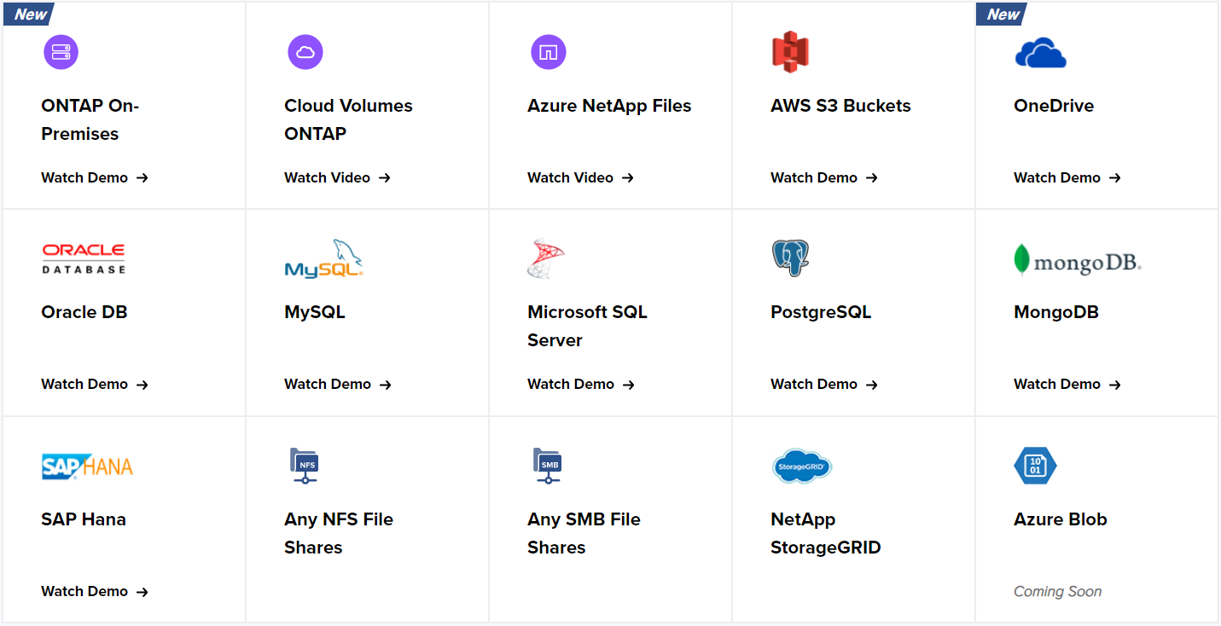Click the PostgreSQL elephant logo
Image resolution: width=1221 pixels, height=626 pixels.
click(790, 258)
